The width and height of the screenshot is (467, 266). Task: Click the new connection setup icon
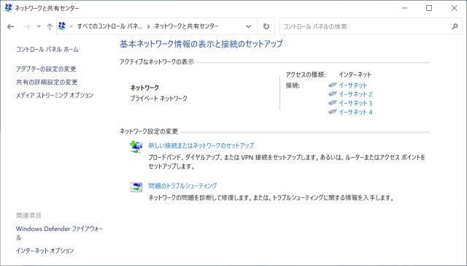pyautogui.click(x=136, y=147)
